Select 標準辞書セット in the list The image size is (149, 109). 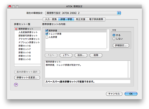pos(28,29)
